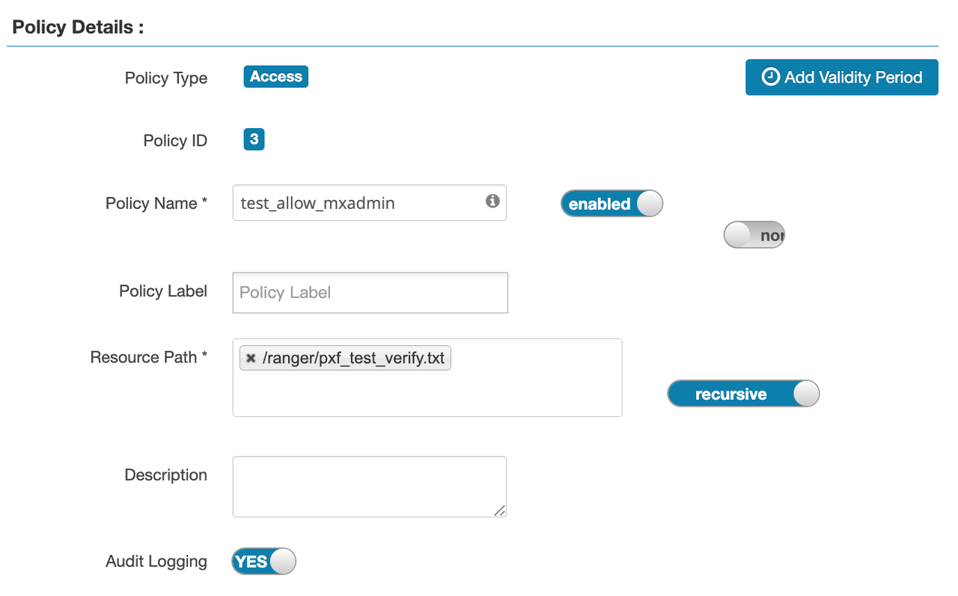
Task: Click the info icon in Policy Name field
Action: (x=492, y=201)
